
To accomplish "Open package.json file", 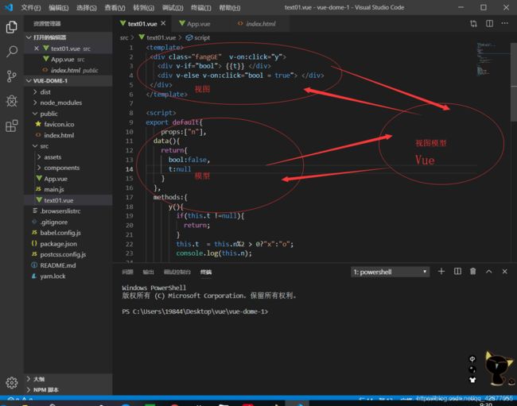I will (x=68, y=244).
